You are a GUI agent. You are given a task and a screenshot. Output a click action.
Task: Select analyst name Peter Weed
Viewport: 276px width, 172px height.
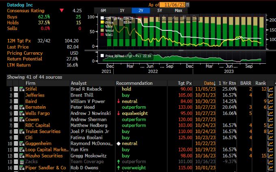point(82,107)
